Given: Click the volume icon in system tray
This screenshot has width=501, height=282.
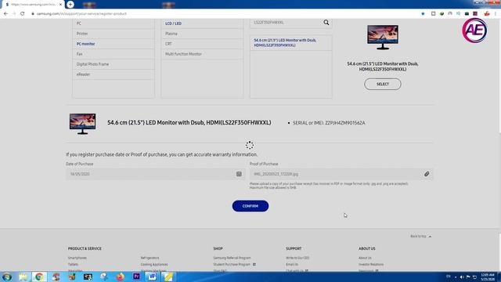Looking at the screenshot, I should (x=462, y=277).
